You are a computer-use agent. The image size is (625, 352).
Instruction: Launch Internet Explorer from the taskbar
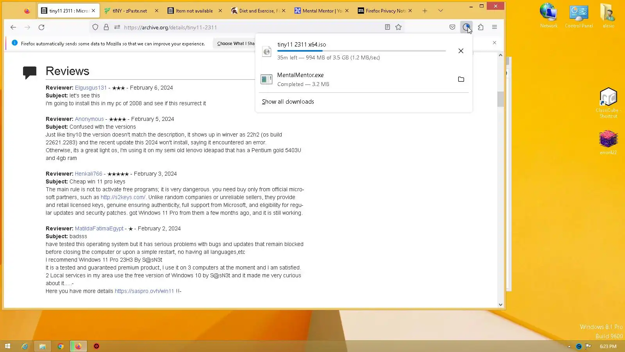click(25, 346)
